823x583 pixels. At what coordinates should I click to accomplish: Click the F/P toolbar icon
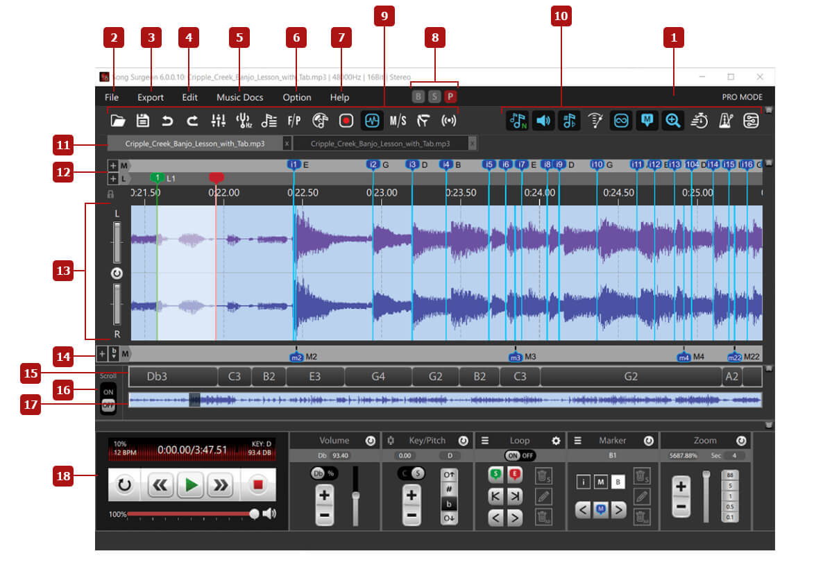[x=294, y=121]
